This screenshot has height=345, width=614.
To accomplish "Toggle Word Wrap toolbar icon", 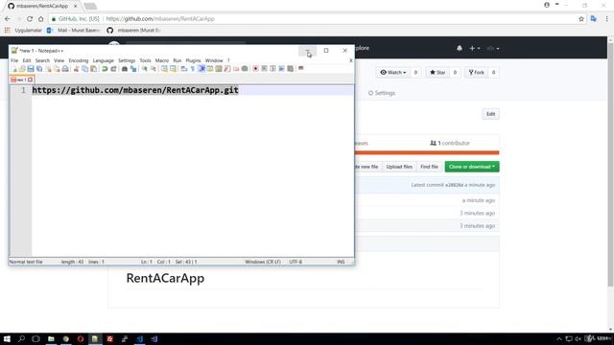I will (183, 69).
